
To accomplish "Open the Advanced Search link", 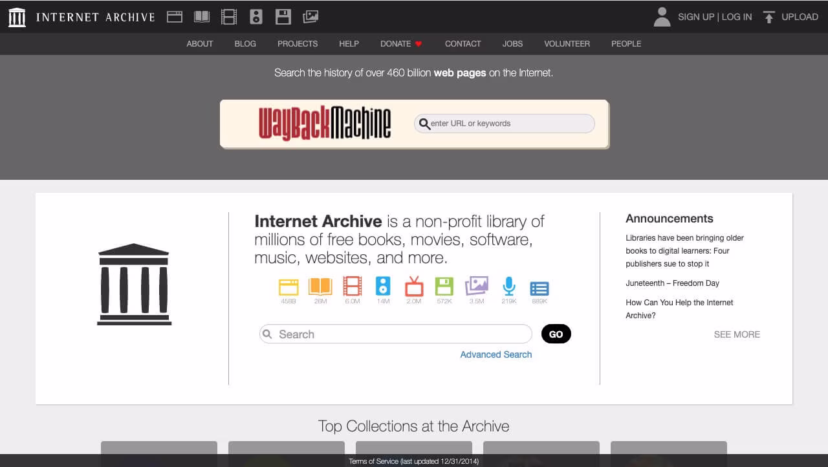I will (x=496, y=354).
